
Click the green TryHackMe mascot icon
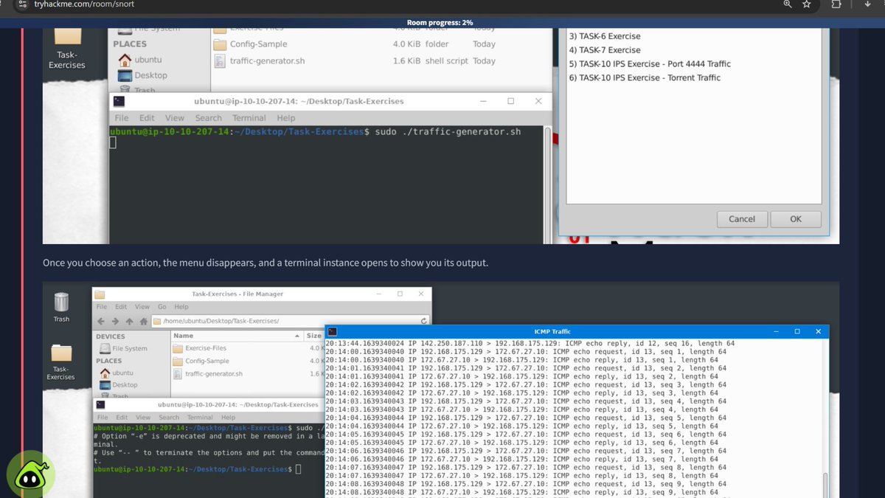[x=31, y=473]
